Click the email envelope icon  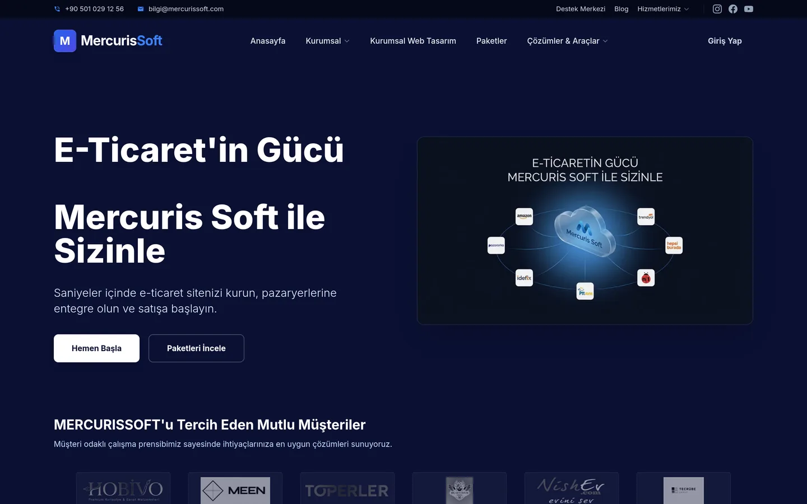(x=141, y=9)
